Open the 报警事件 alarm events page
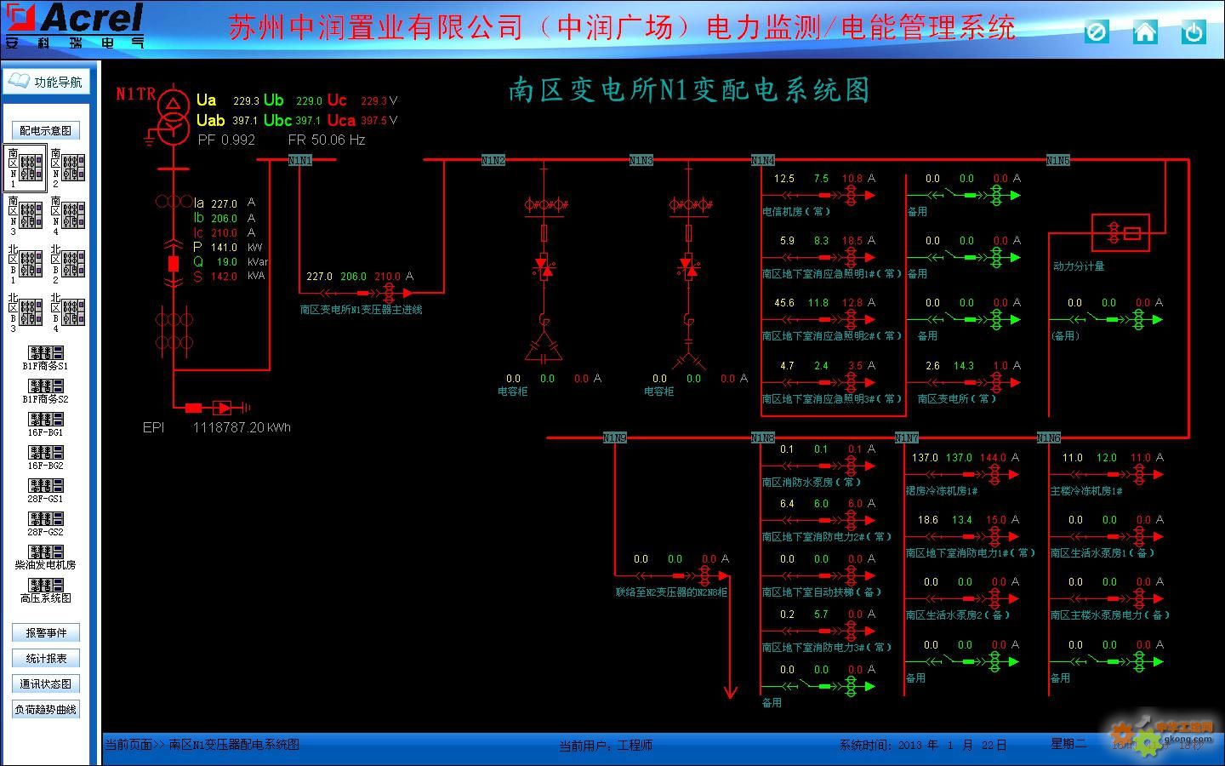1225x766 pixels. (x=46, y=632)
